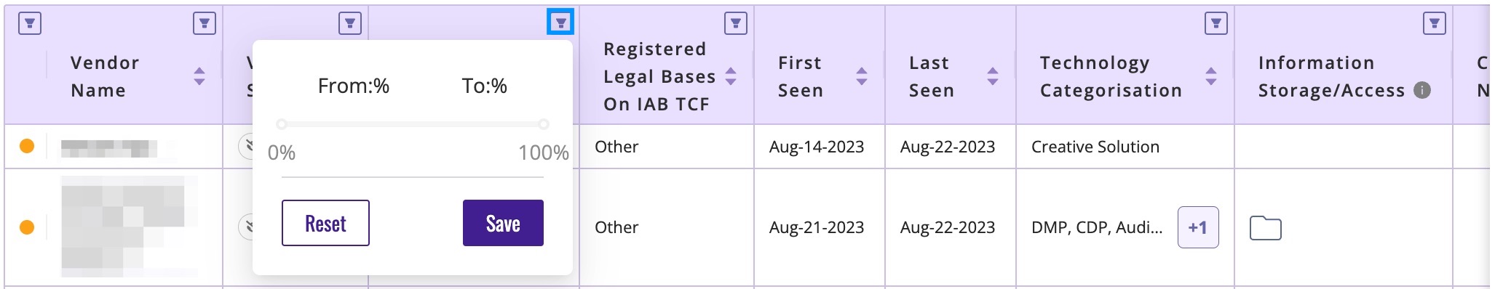Click the filter icon at the table's far left
Image resolution: width=1495 pixels, height=289 pixels.
click(30, 24)
